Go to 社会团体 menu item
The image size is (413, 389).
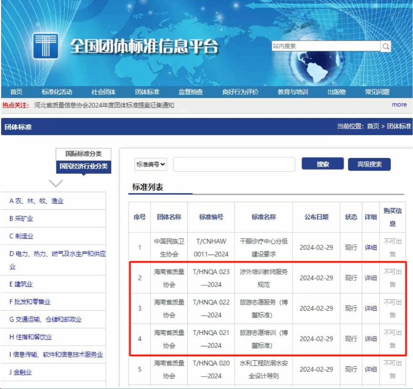pos(103,92)
